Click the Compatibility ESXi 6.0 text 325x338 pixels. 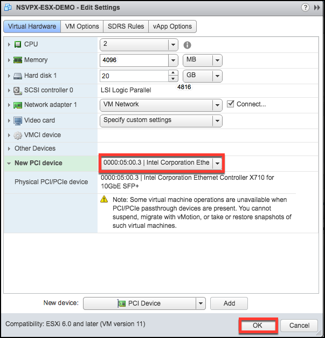[x=75, y=324]
